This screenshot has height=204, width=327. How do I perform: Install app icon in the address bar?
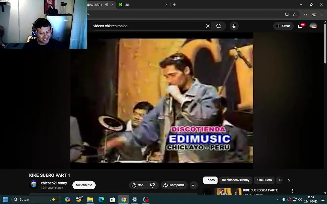287,14
